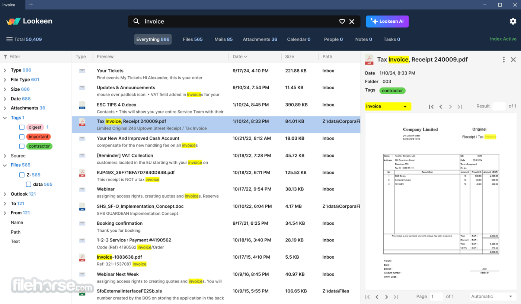Open Lookeen AI

[387, 22]
